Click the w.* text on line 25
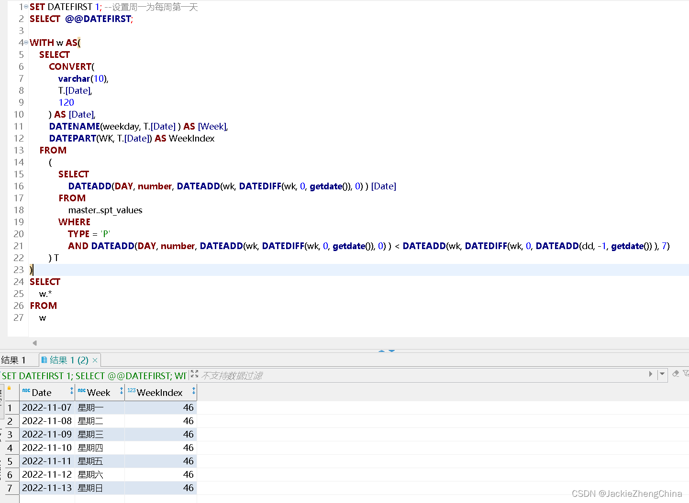Screen dimensions: 689x503 (45, 294)
